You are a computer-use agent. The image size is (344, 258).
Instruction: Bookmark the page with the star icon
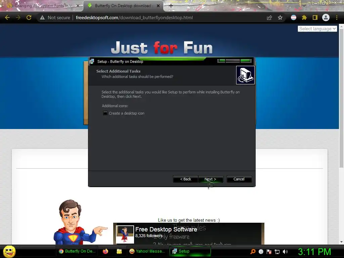(280, 17)
